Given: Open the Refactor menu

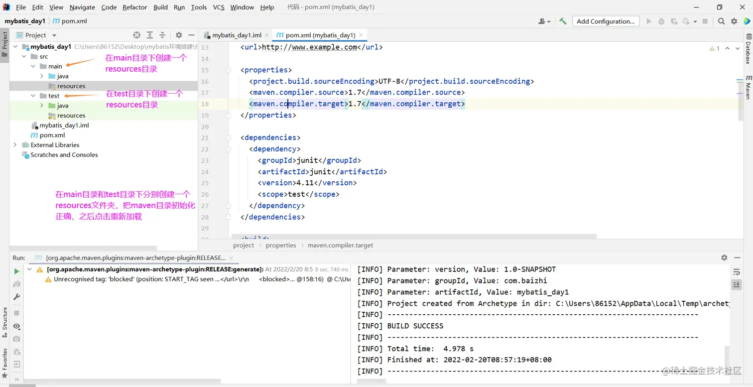Looking at the screenshot, I should click(x=134, y=7).
